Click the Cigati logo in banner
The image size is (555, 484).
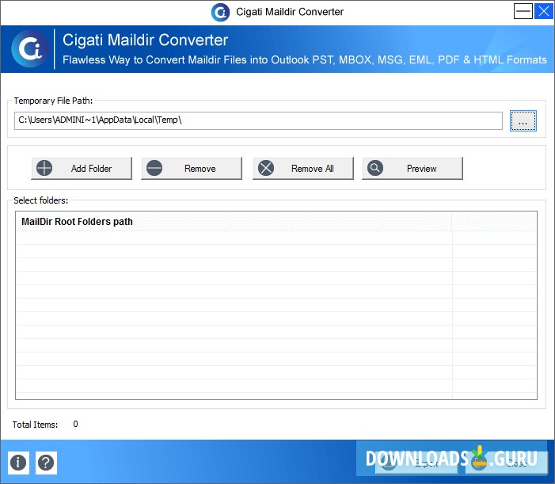click(30, 48)
